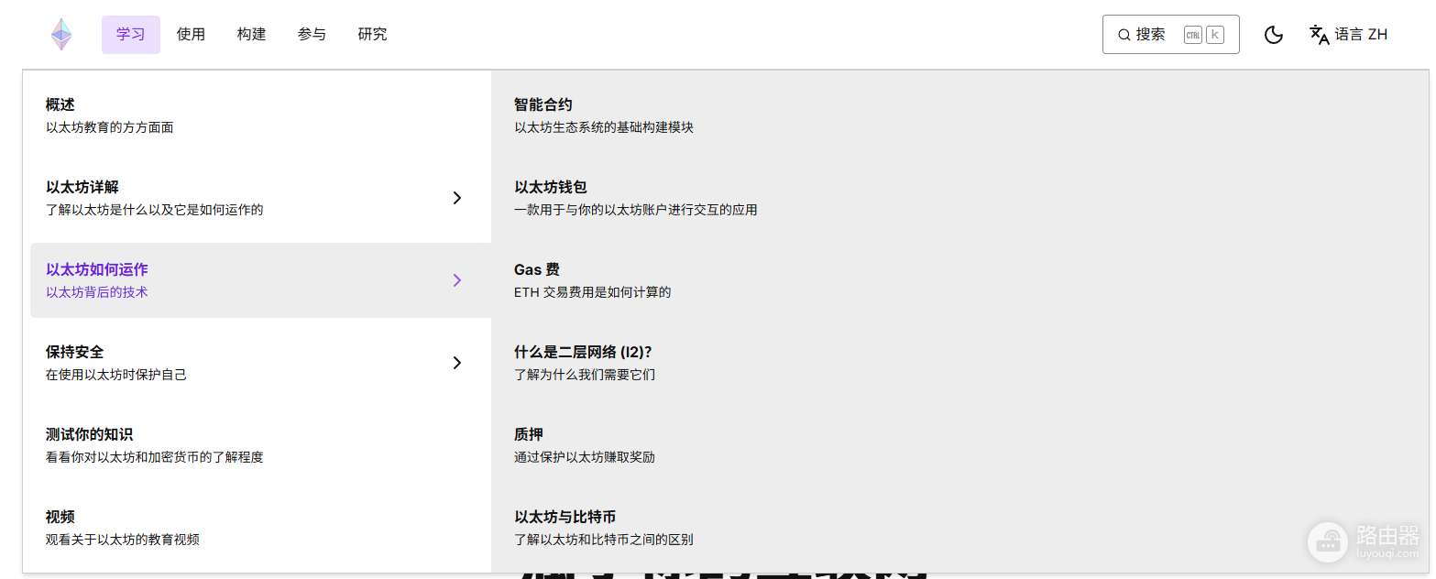Click the CTRL keyboard shortcut badge
This screenshot has height=579, width=1436.
[1192, 35]
